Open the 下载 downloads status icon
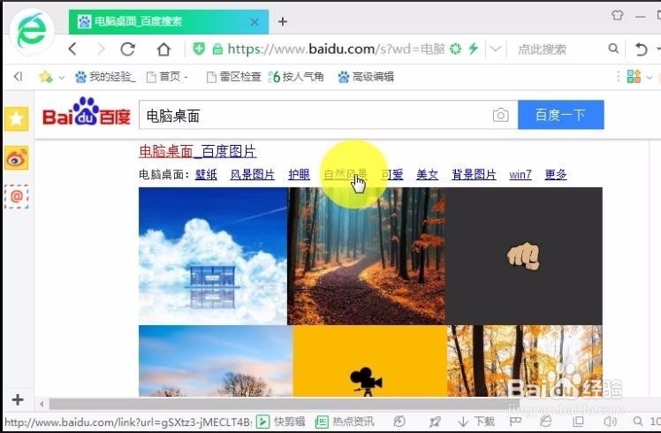 476,422
